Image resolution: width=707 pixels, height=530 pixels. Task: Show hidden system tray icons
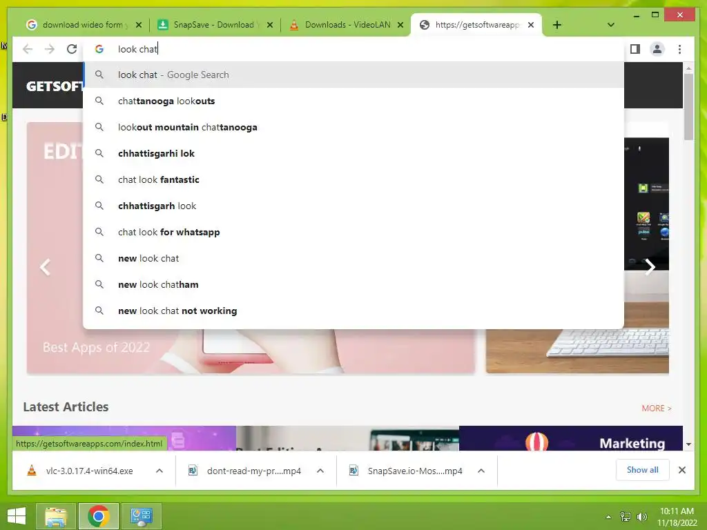click(609, 517)
